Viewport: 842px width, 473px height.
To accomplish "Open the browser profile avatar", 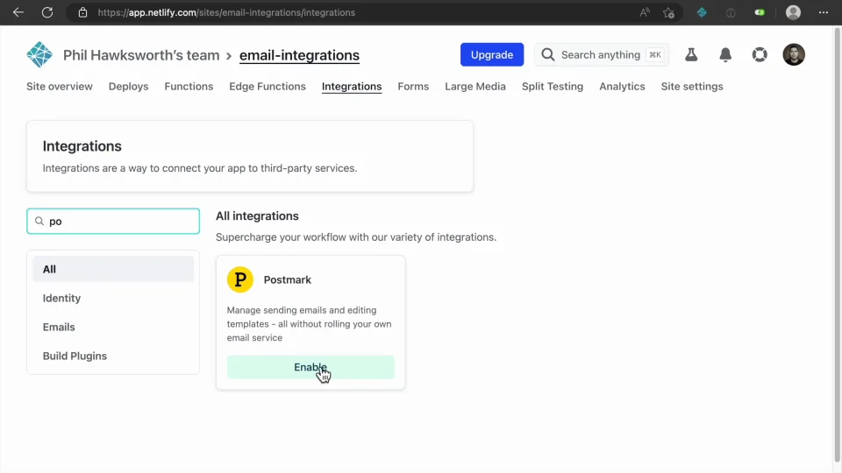I will tap(793, 12).
